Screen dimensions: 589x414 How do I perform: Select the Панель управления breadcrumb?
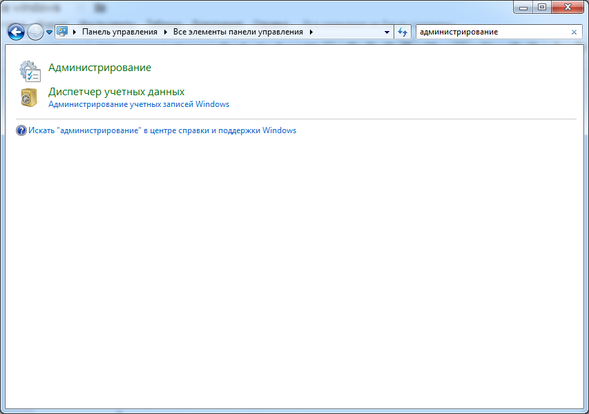coord(119,32)
